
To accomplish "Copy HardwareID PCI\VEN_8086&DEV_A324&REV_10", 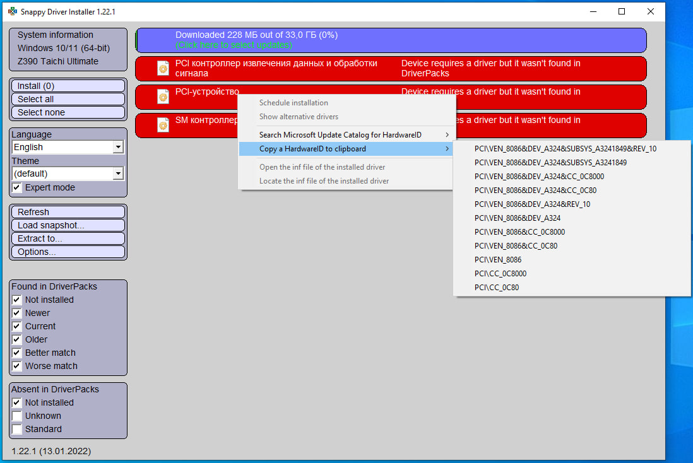I will pos(572,204).
